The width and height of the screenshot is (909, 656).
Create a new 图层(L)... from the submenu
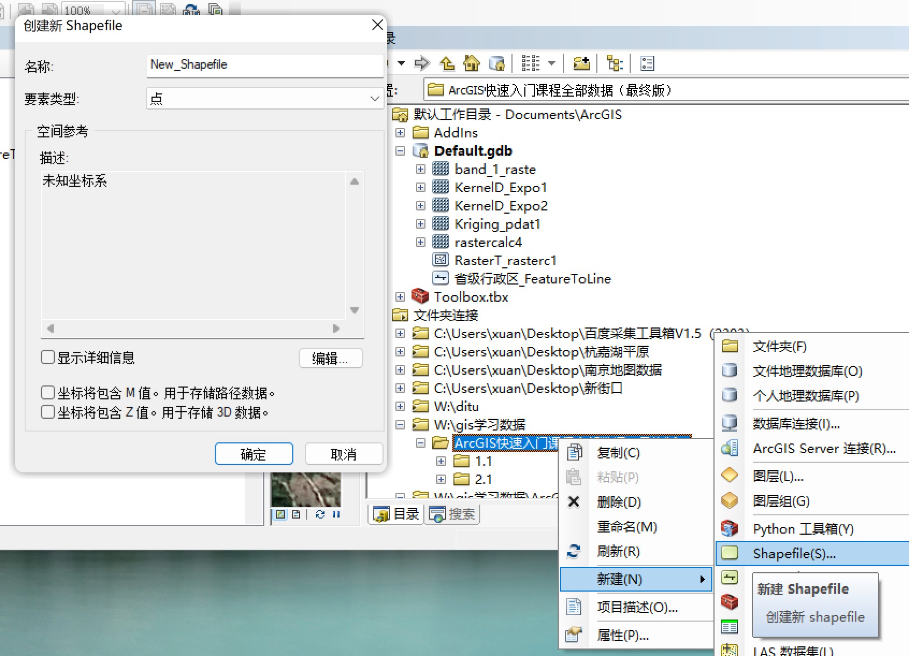tap(813, 476)
